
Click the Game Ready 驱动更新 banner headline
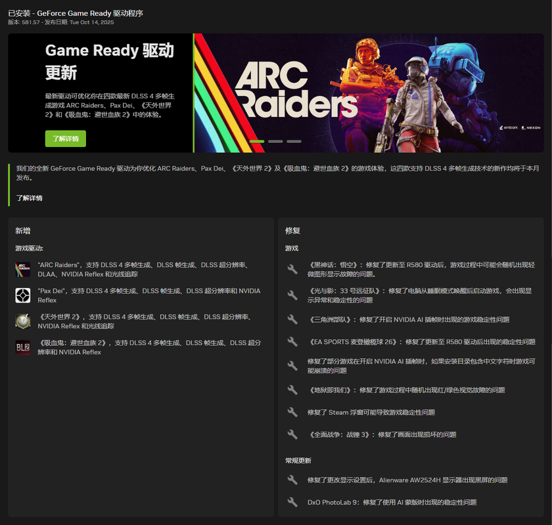coord(110,61)
